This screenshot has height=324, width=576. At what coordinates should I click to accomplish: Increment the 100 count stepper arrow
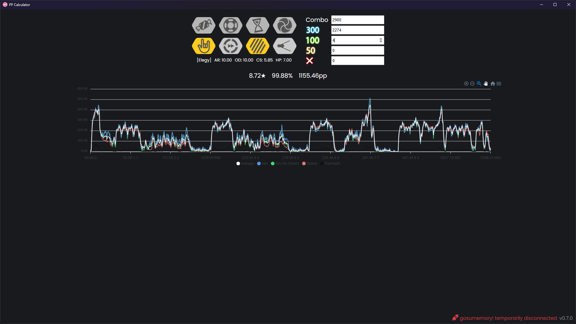[381, 39]
